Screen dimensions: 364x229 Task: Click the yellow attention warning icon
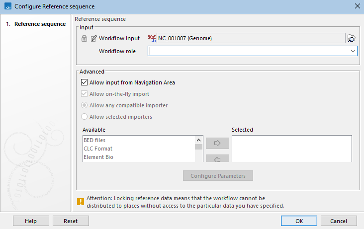click(x=81, y=202)
